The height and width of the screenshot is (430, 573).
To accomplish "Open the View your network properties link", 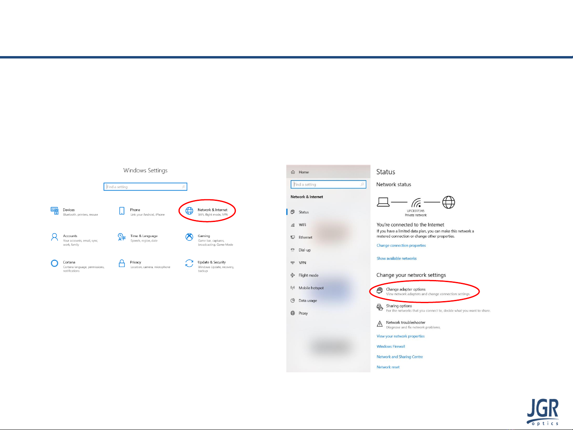I will click(x=400, y=336).
